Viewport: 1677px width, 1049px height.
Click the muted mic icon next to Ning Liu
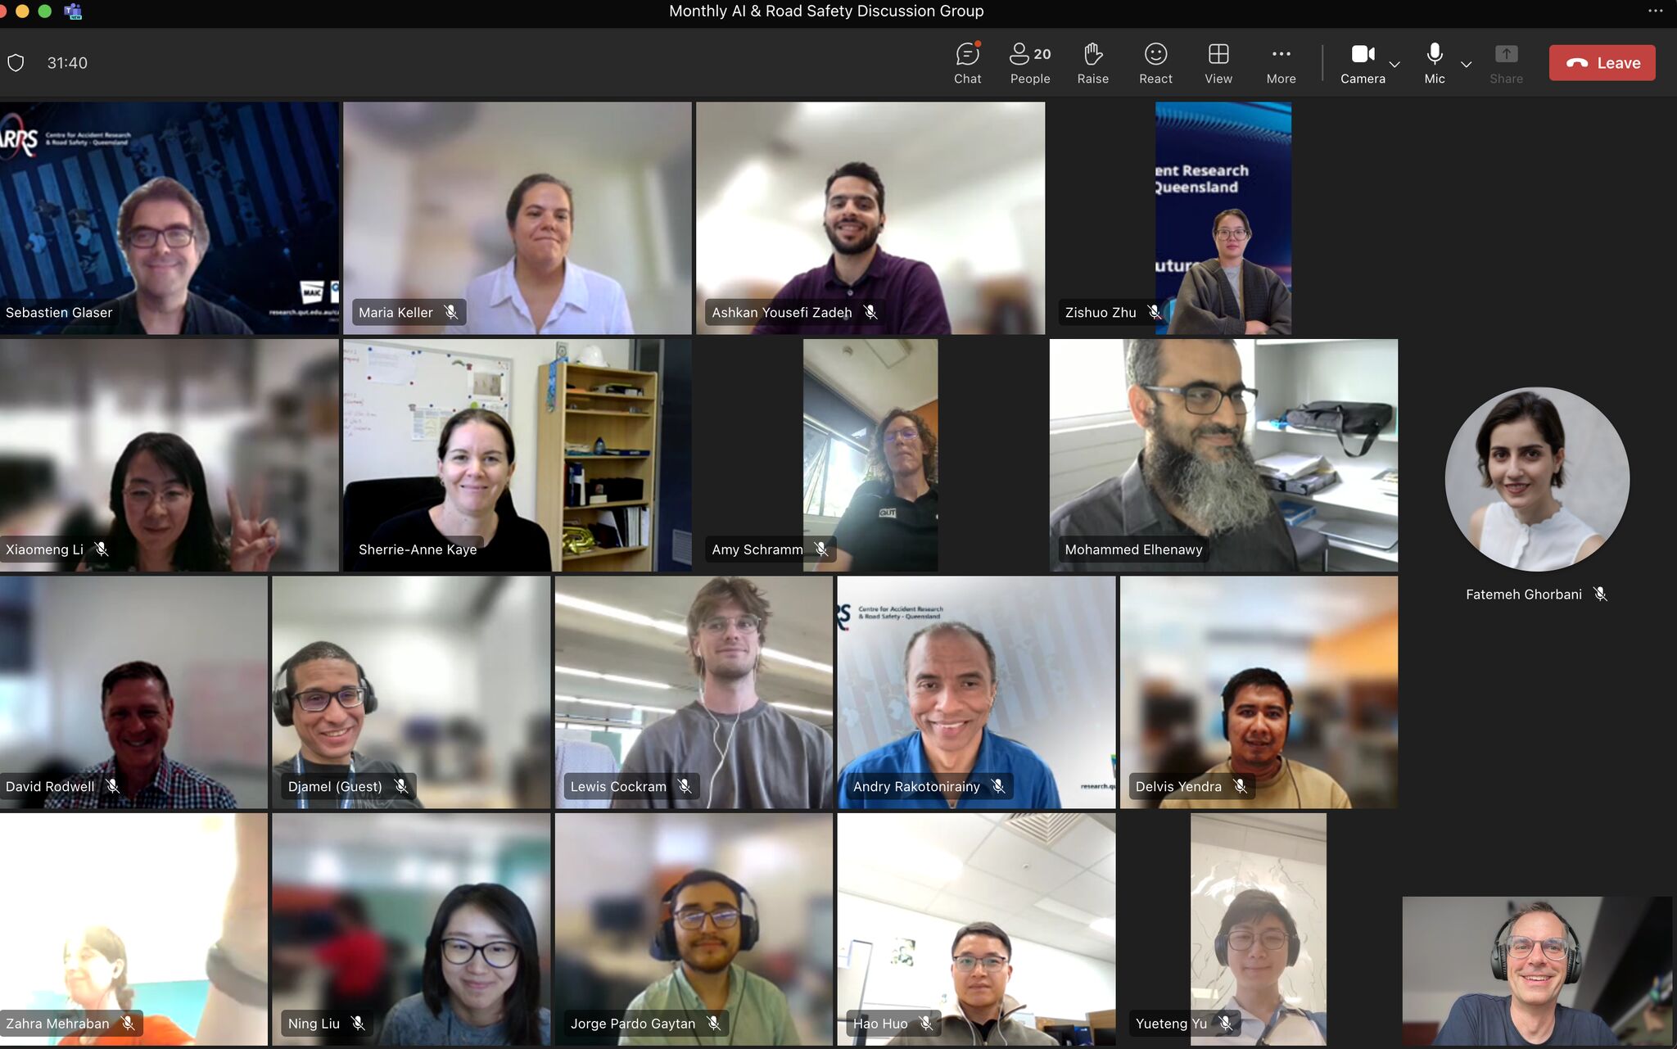(x=358, y=1023)
